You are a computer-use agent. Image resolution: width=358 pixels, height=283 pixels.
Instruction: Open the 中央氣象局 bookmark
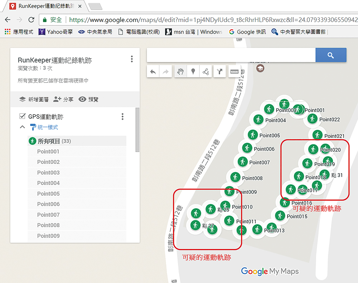(x=95, y=32)
